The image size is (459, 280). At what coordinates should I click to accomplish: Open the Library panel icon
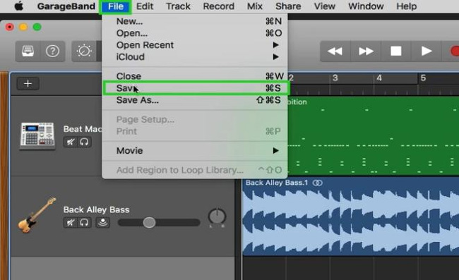28,51
